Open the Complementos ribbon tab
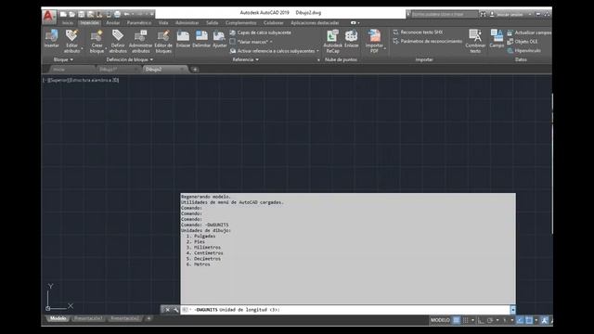The image size is (594, 334). click(x=241, y=23)
